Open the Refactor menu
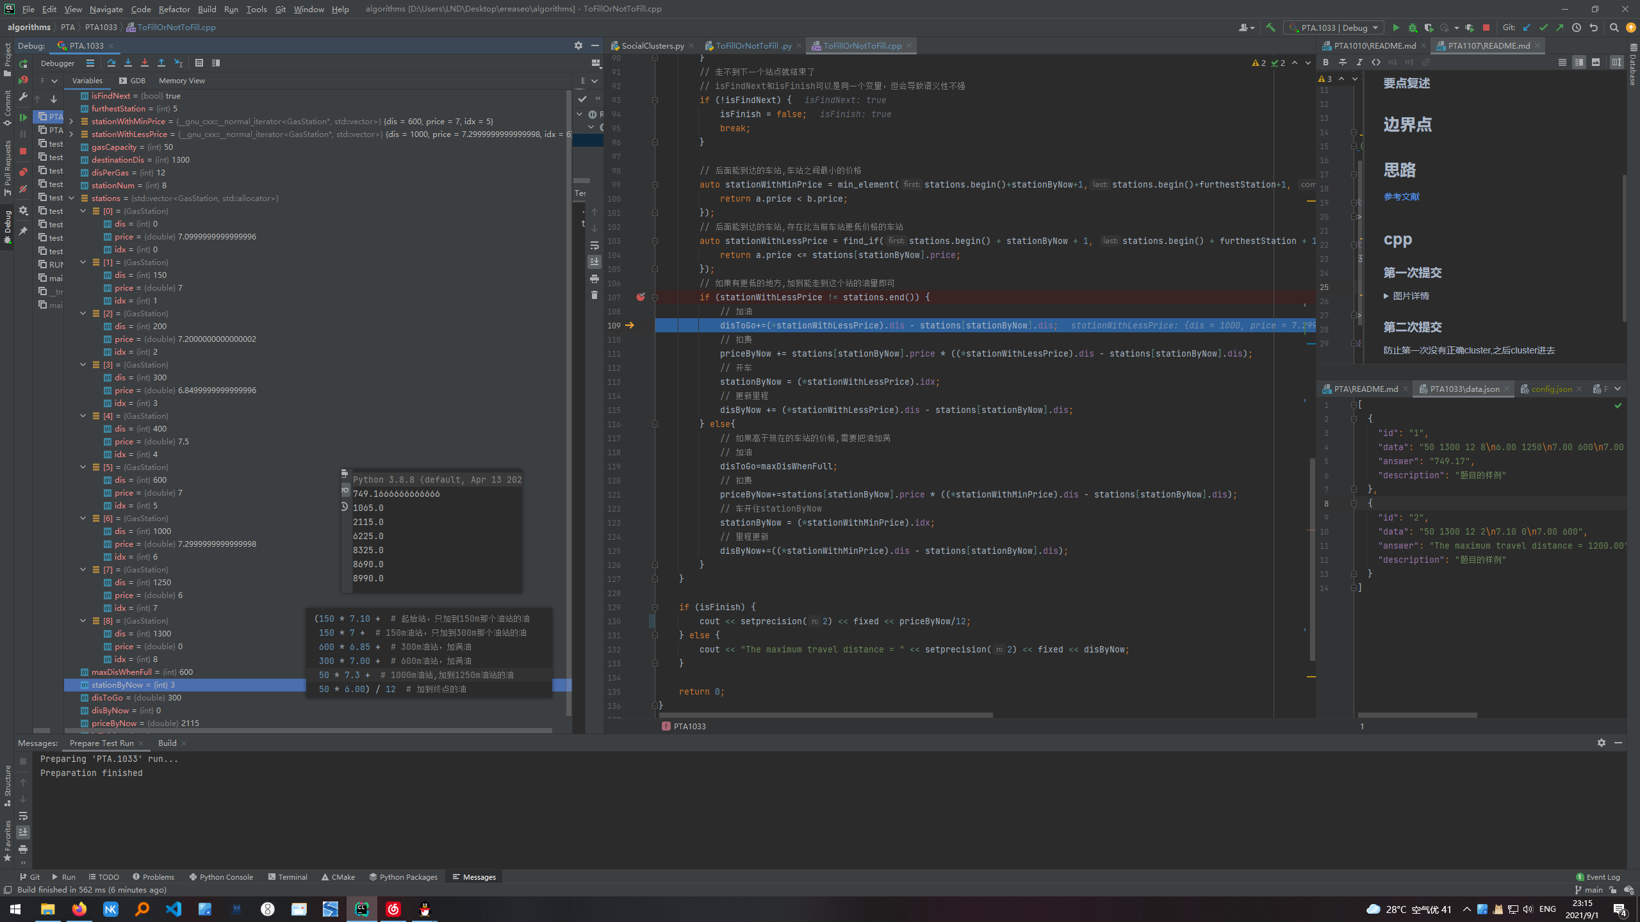1640x922 pixels. (174, 9)
